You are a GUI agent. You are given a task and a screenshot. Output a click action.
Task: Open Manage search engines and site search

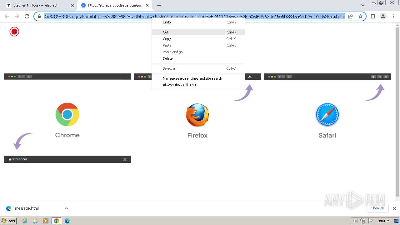(x=198, y=78)
